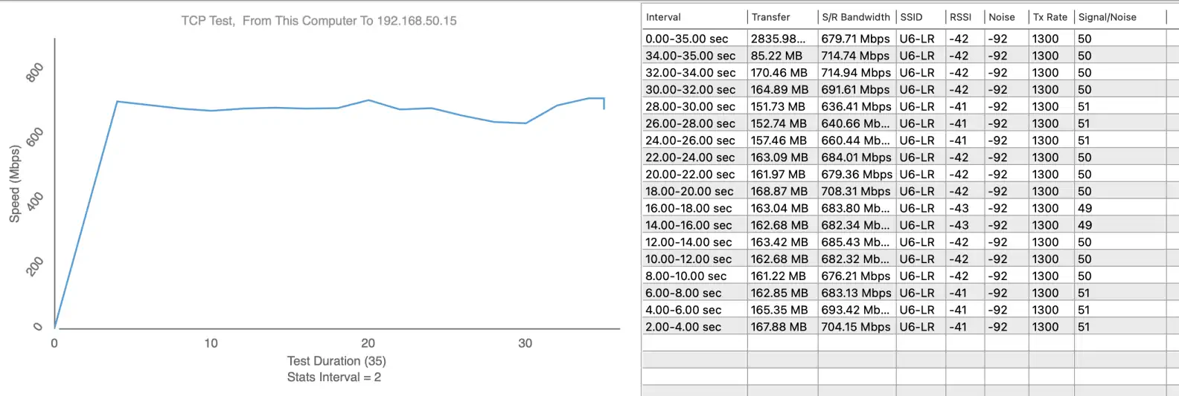Click the SSID column header
The width and height of the screenshot is (1179, 396).
pyautogui.click(x=911, y=17)
